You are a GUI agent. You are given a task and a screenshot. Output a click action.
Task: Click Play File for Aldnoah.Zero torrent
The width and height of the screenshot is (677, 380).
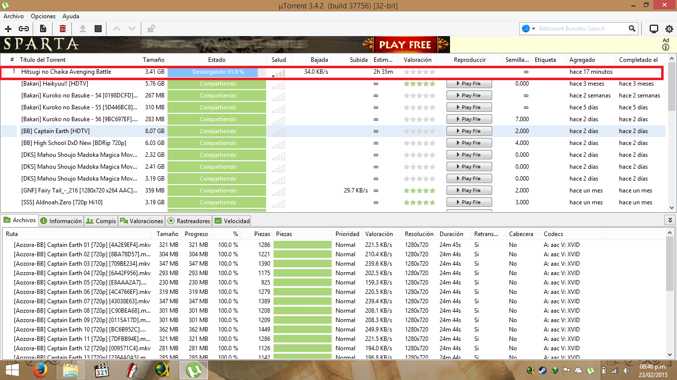pos(469,202)
